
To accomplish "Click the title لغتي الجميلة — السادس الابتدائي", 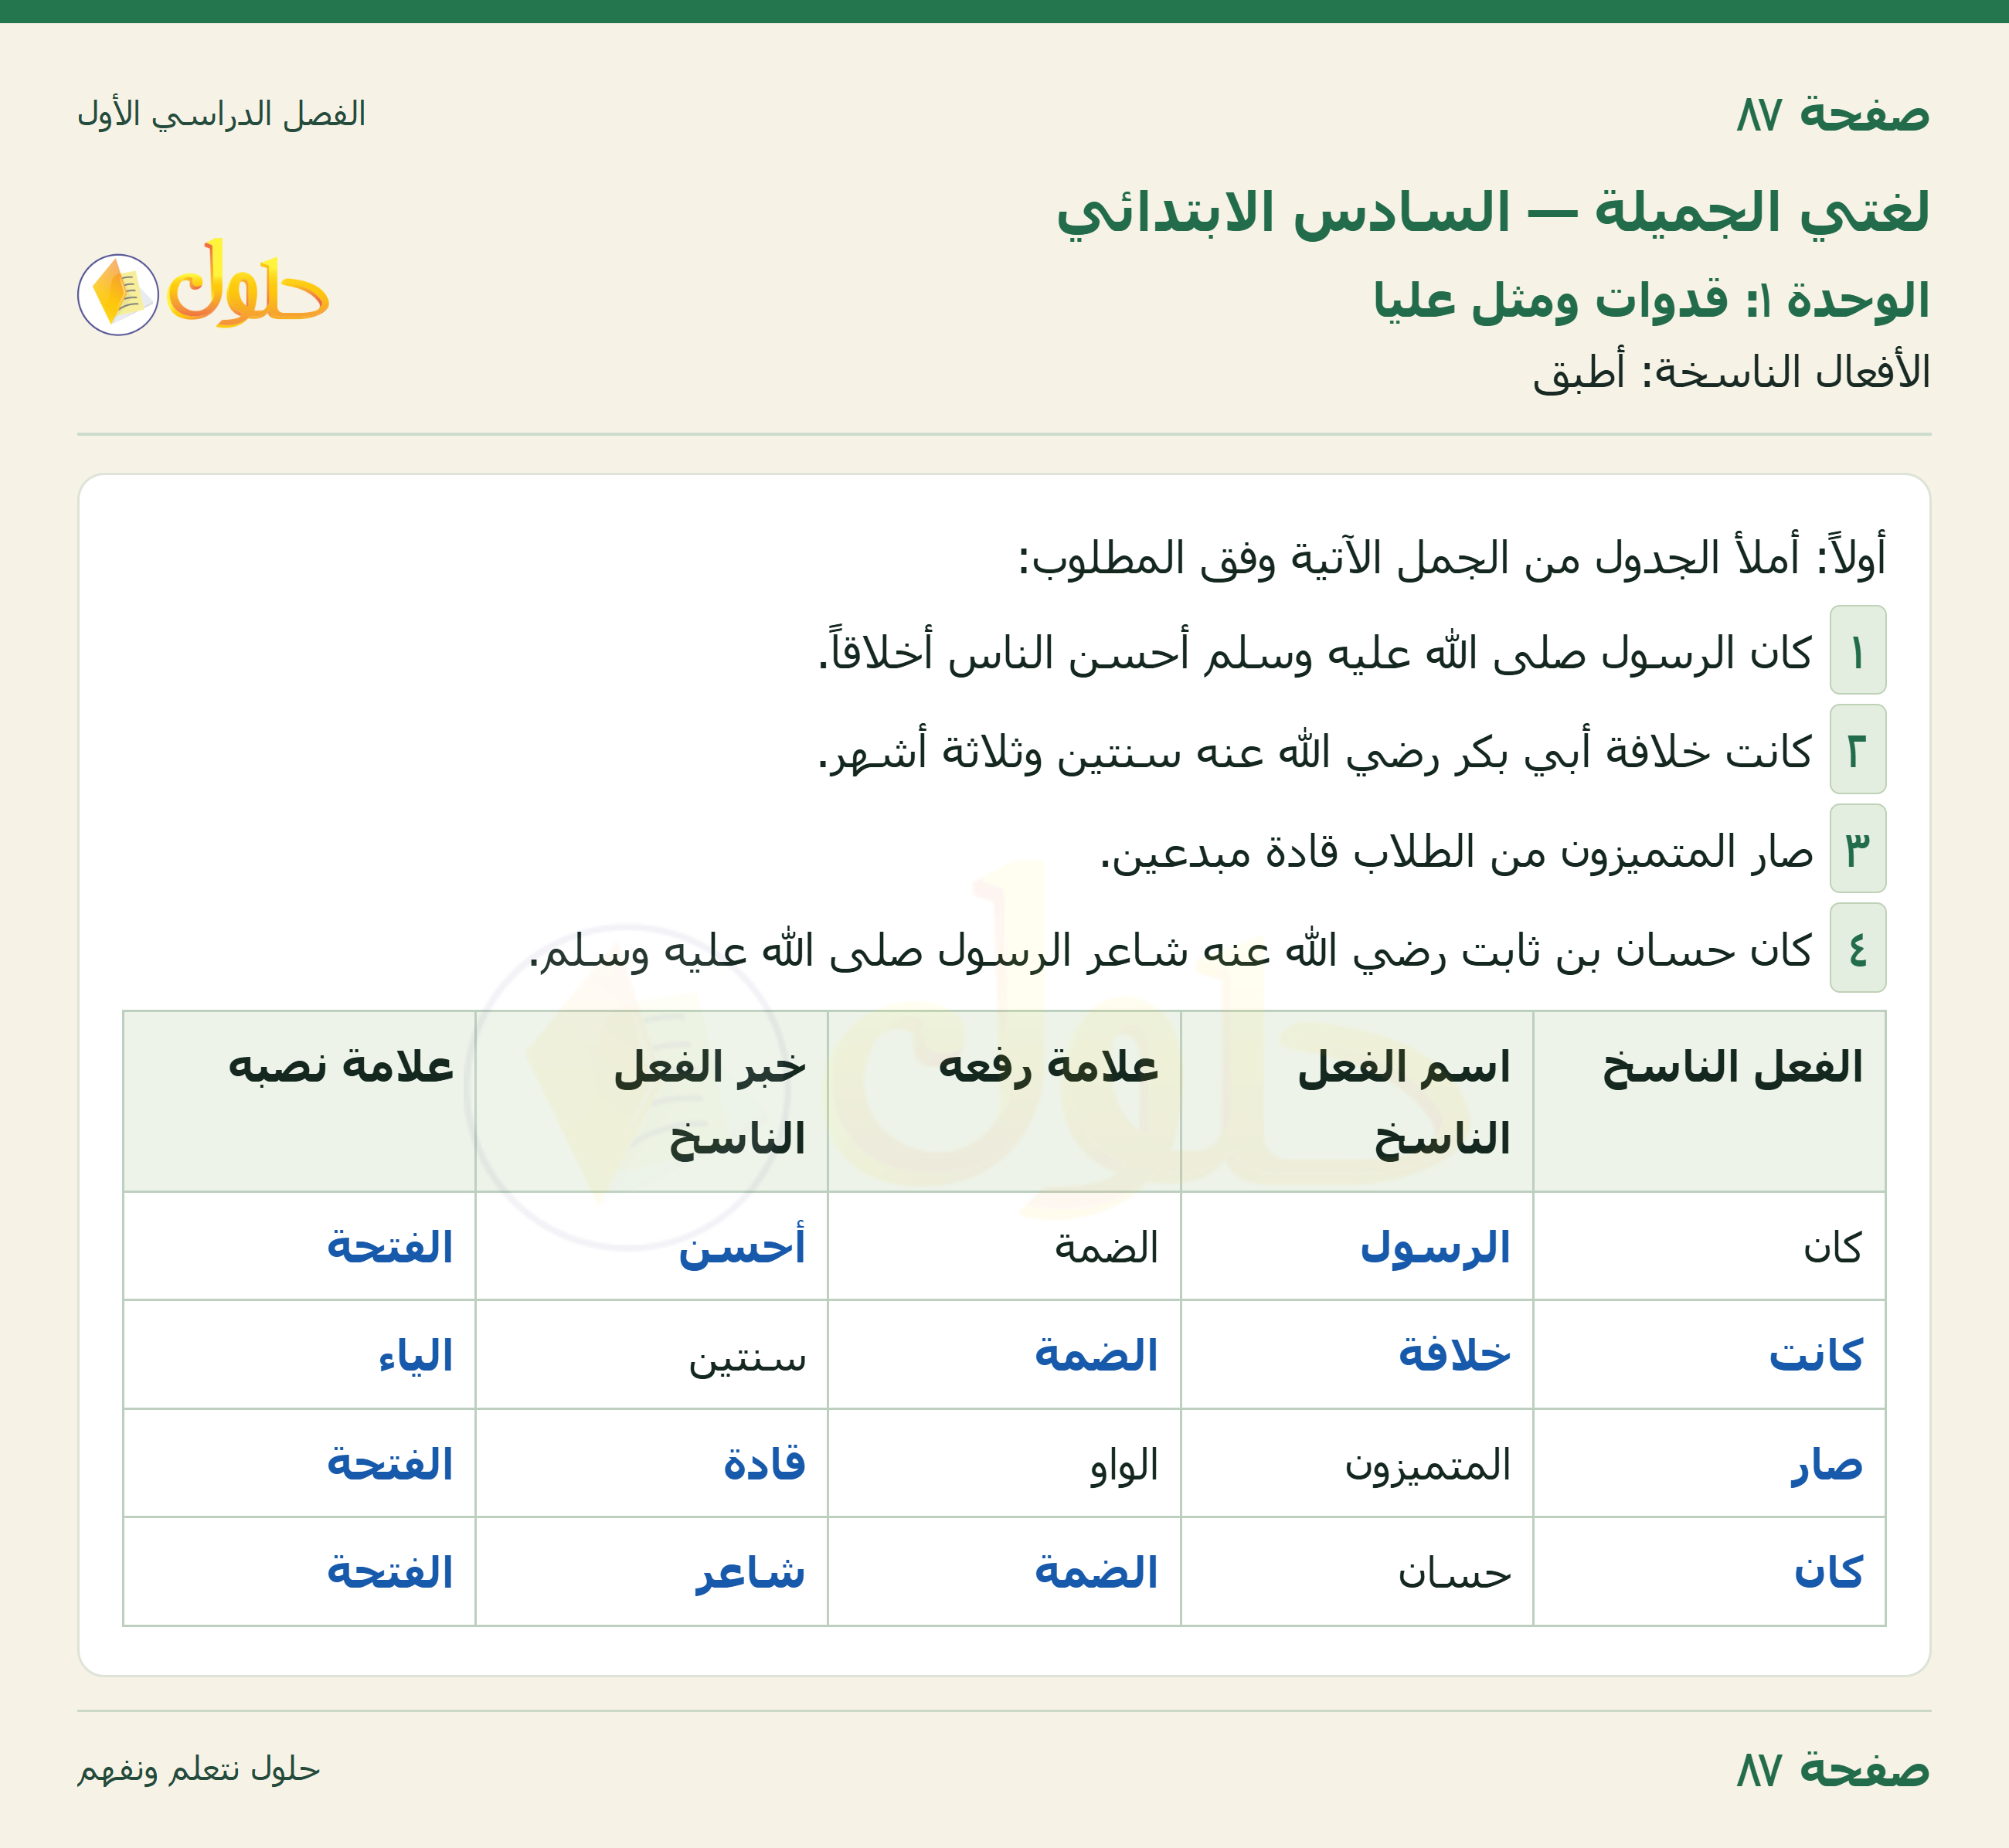I will point(1493,213).
